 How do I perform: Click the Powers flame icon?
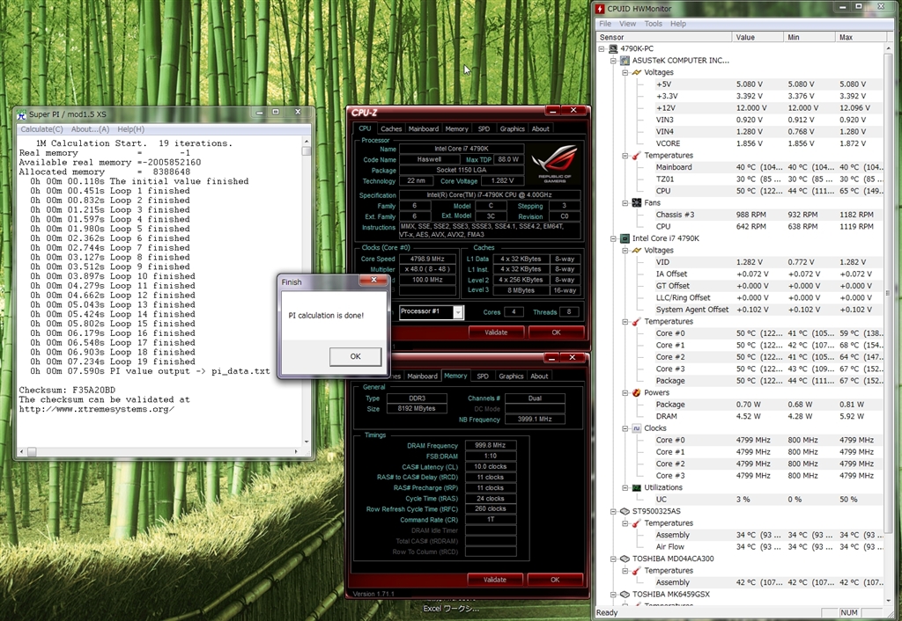coord(636,393)
